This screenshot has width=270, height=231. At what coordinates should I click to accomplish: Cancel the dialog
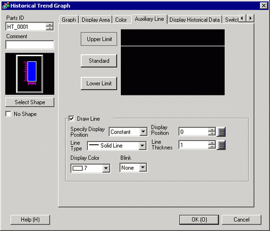click(242, 220)
